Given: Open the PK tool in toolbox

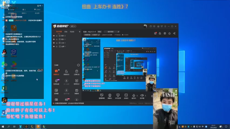Looking at the screenshot, I should click(x=66, y=100).
